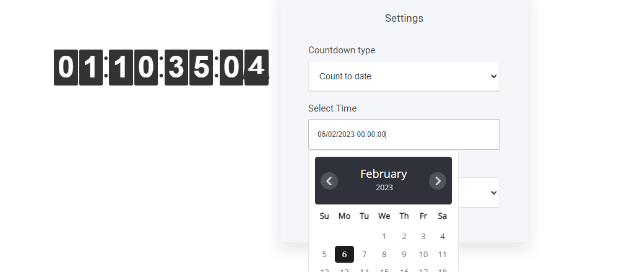This screenshot has height=272, width=627.
Task: Choose February 2 in the calendar
Action: point(404,236)
